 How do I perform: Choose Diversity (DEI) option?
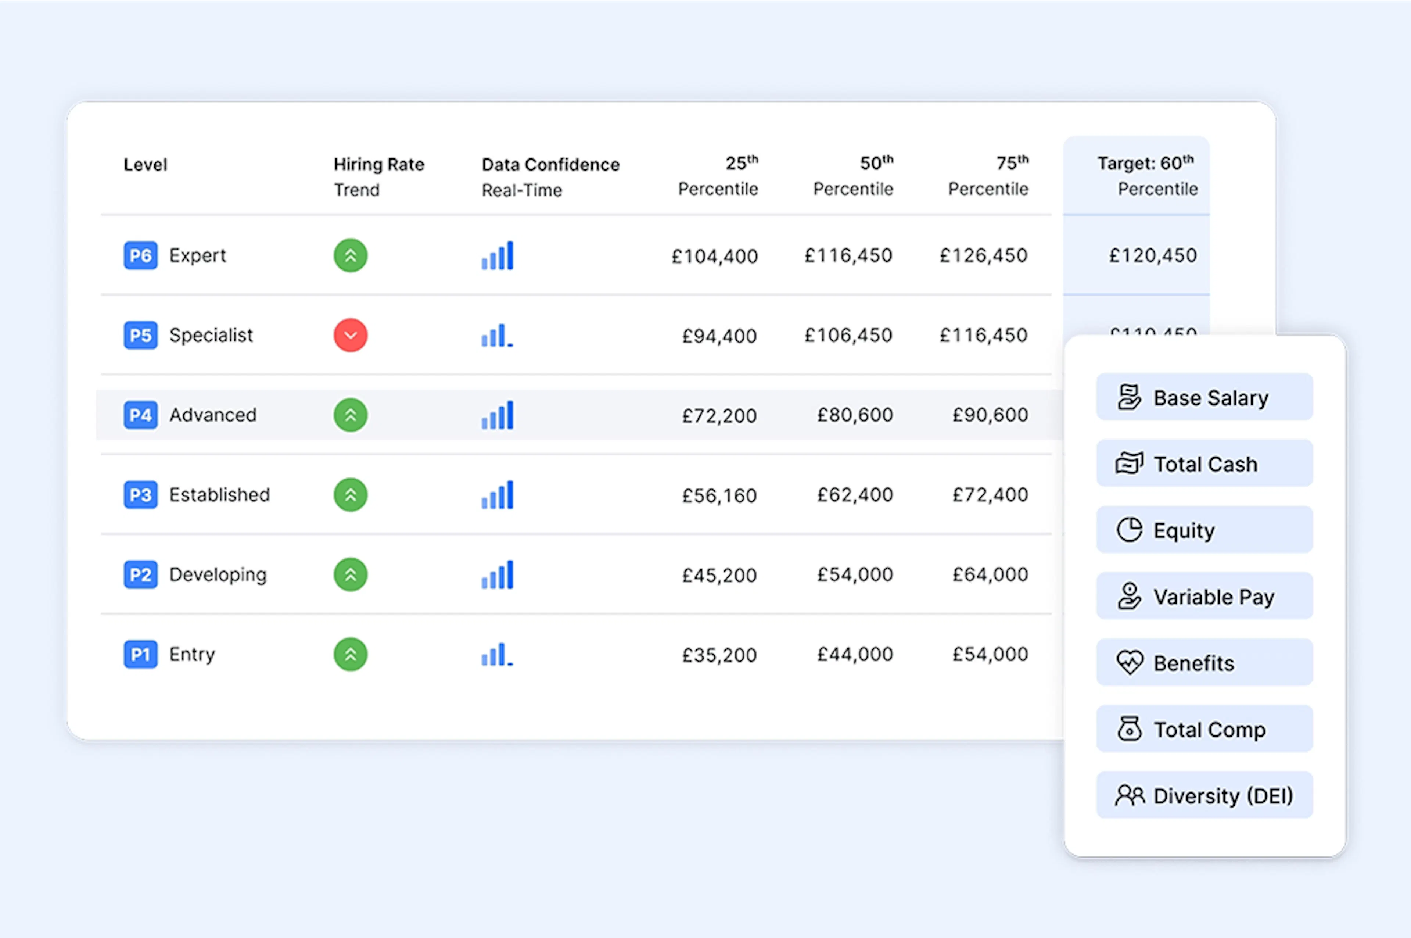(x=1204, y=796)
